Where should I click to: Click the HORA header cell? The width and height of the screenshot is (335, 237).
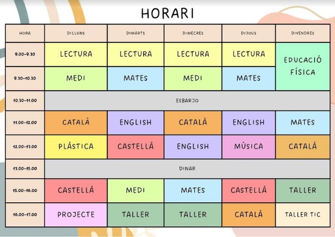coord(25,33)
